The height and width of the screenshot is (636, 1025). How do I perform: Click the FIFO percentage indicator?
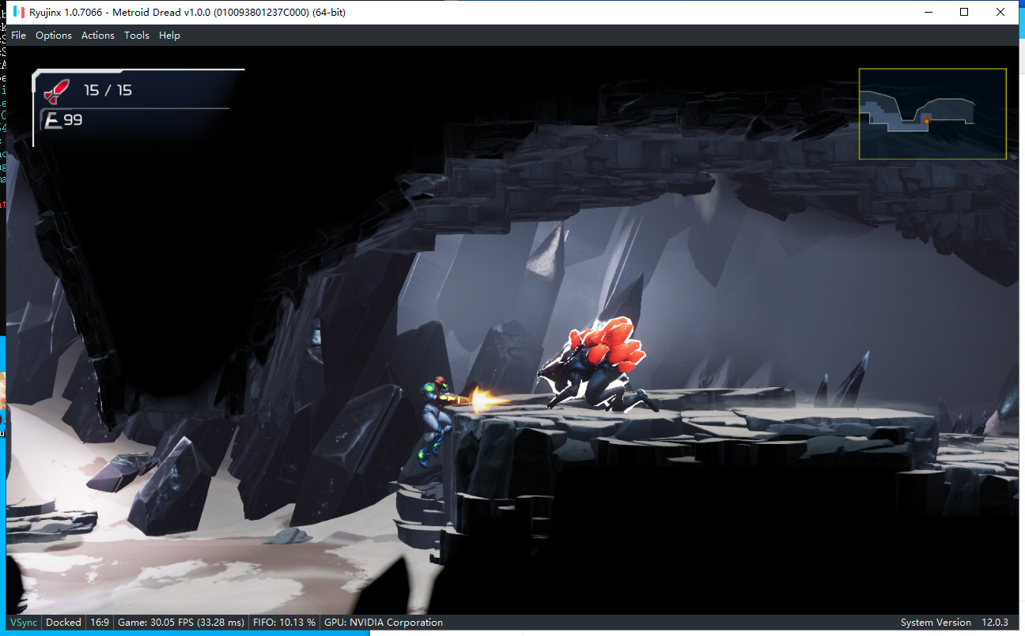[x=284, y=623]
